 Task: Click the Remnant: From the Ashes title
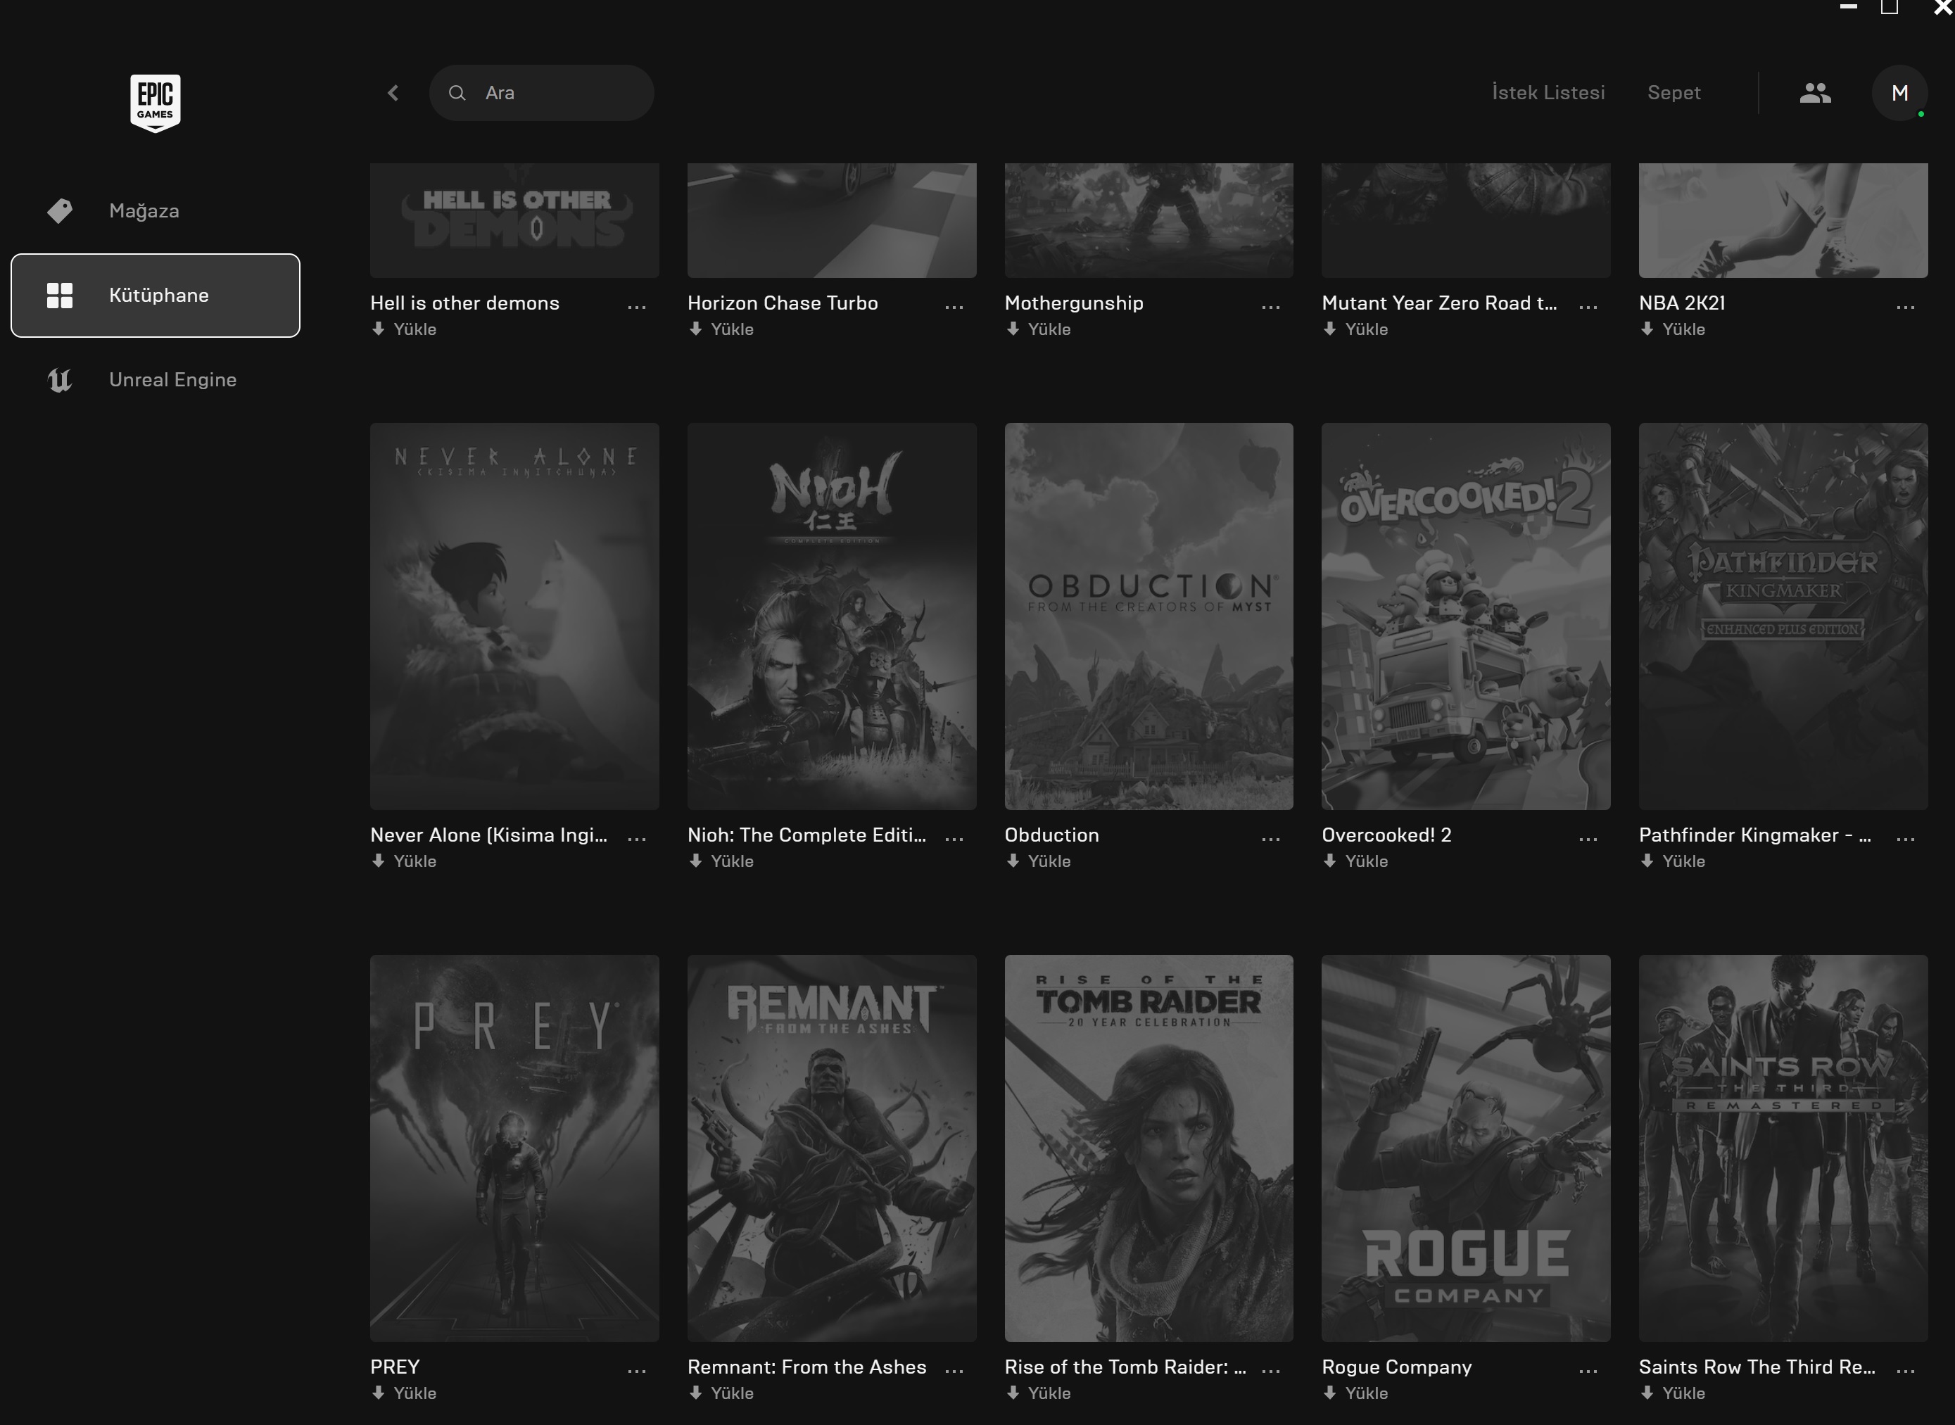[x=806, y=1367]
